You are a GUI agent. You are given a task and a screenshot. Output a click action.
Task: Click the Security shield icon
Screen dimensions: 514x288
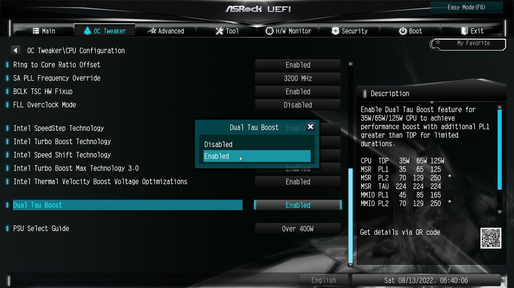pos(335,31)
